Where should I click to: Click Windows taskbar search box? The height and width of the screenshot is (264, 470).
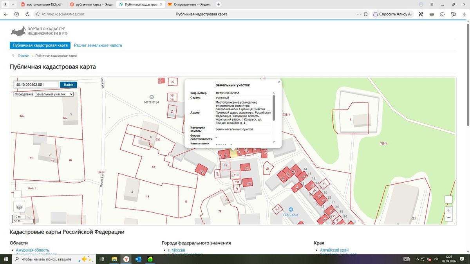(x=53, y=259)
